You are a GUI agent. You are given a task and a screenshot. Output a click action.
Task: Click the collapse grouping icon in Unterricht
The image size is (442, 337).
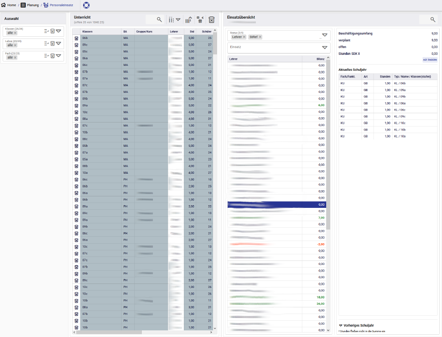coord(200,19)
